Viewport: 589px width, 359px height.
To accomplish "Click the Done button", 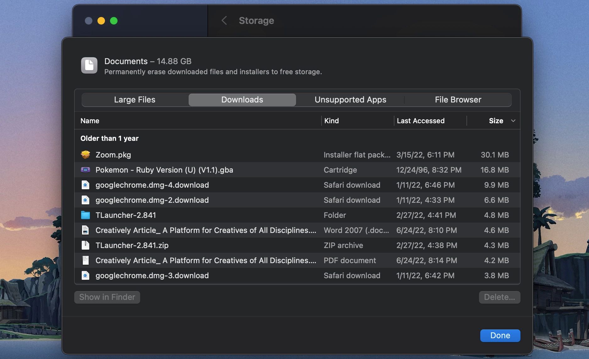I will [x=500, y=335].
